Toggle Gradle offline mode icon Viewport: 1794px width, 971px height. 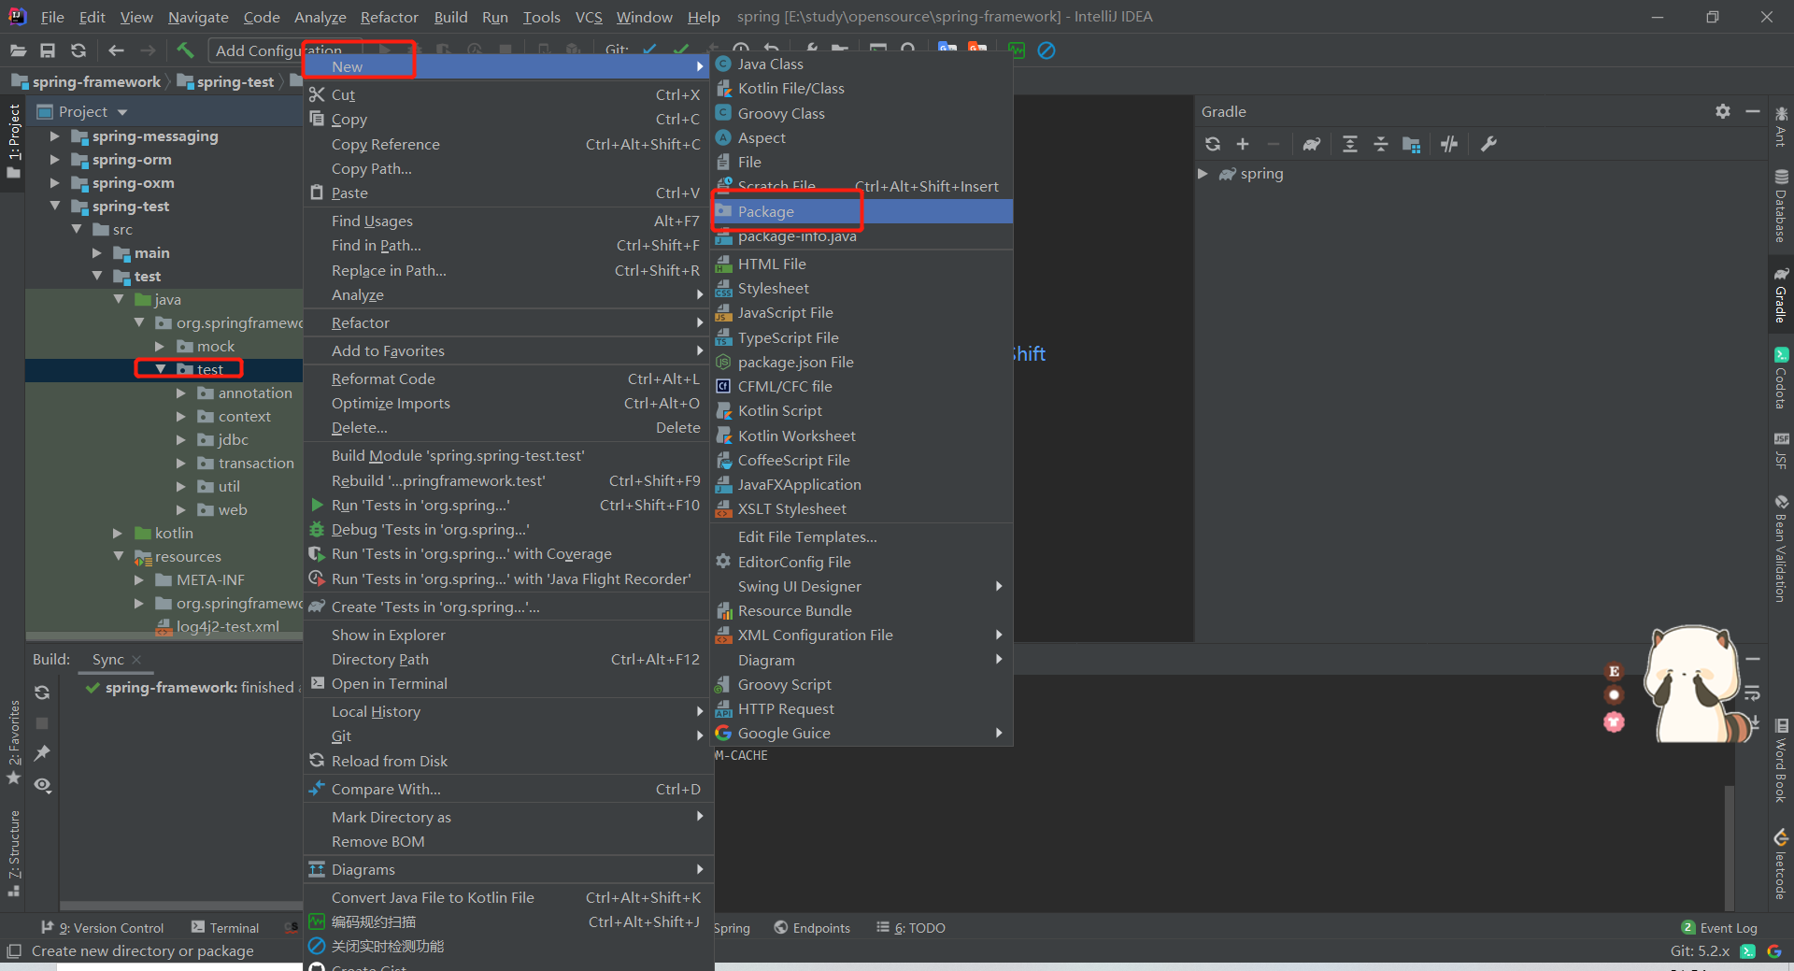[x=1449, y=144]
